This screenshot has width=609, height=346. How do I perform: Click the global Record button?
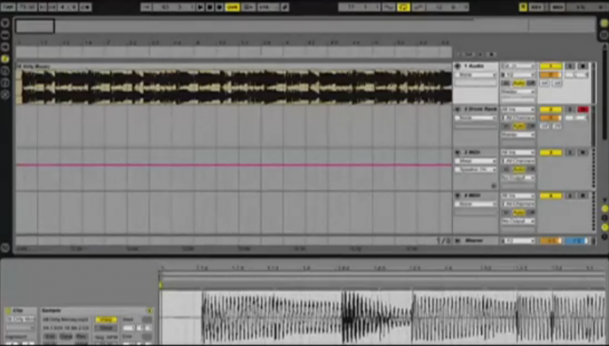pyautogui.click(x=219, y=7)
